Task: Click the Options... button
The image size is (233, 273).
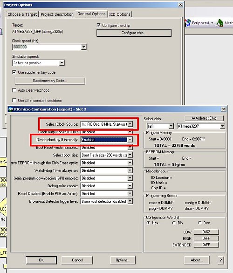Action: 123,260
